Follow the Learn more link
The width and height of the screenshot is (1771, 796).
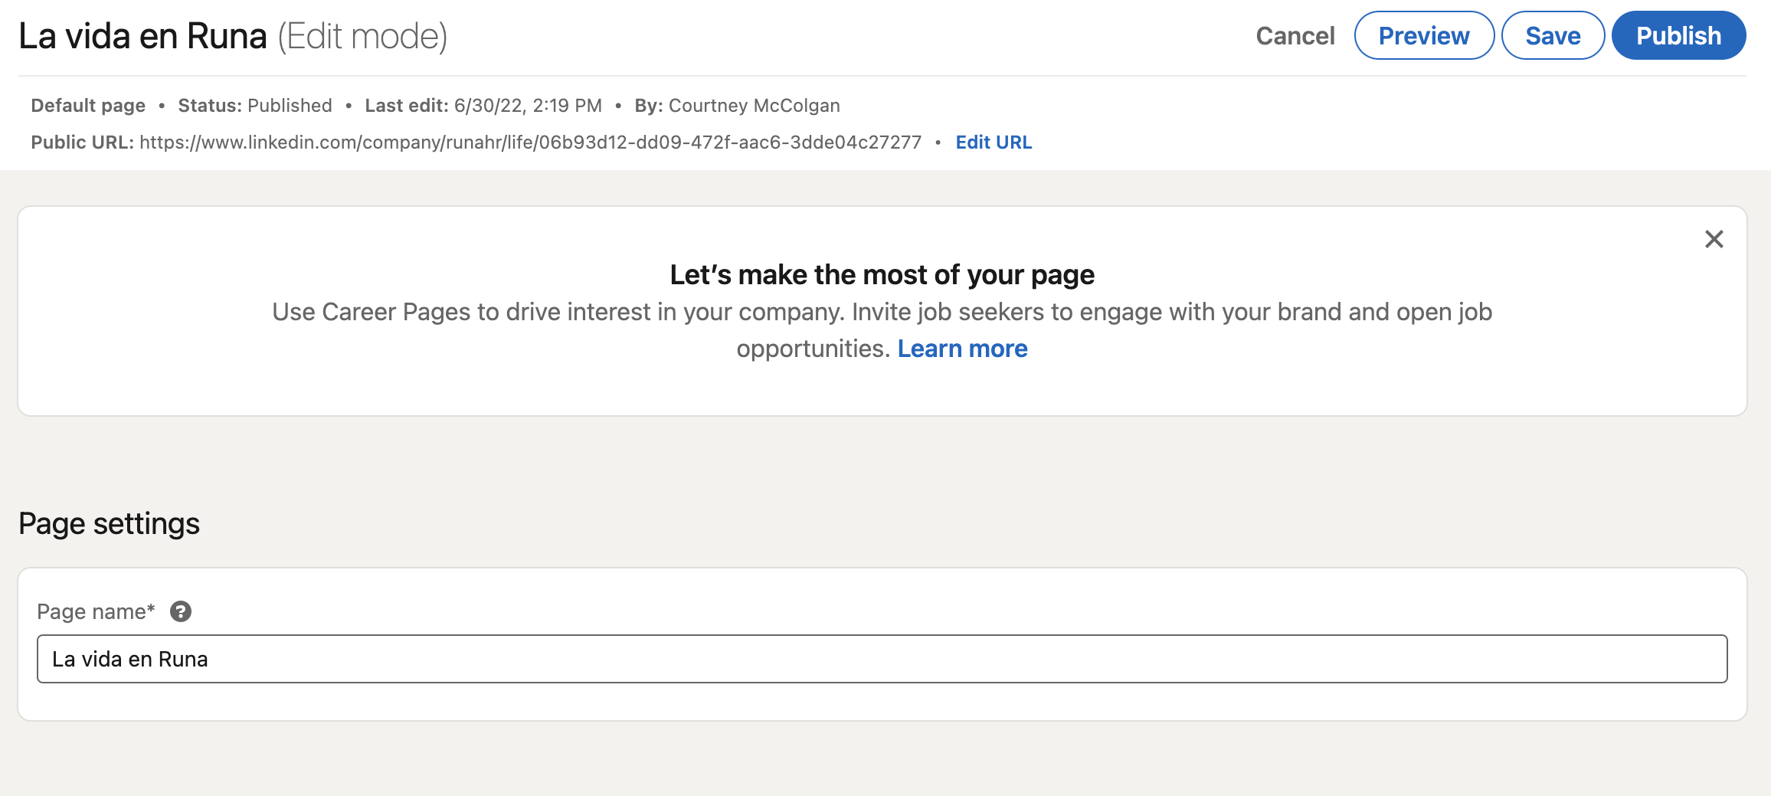(962, 349)
